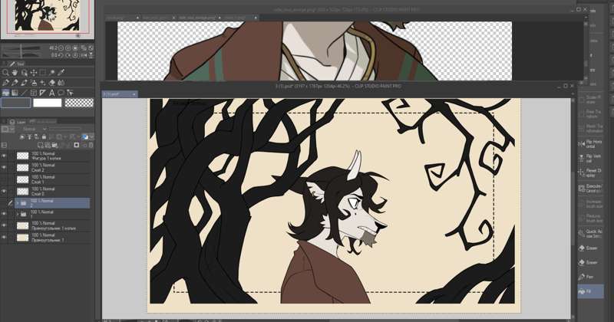The height and width of the screenshot is (322, 614).
Task: Select the Hand move-canvas tool
Action: (15, 72)
